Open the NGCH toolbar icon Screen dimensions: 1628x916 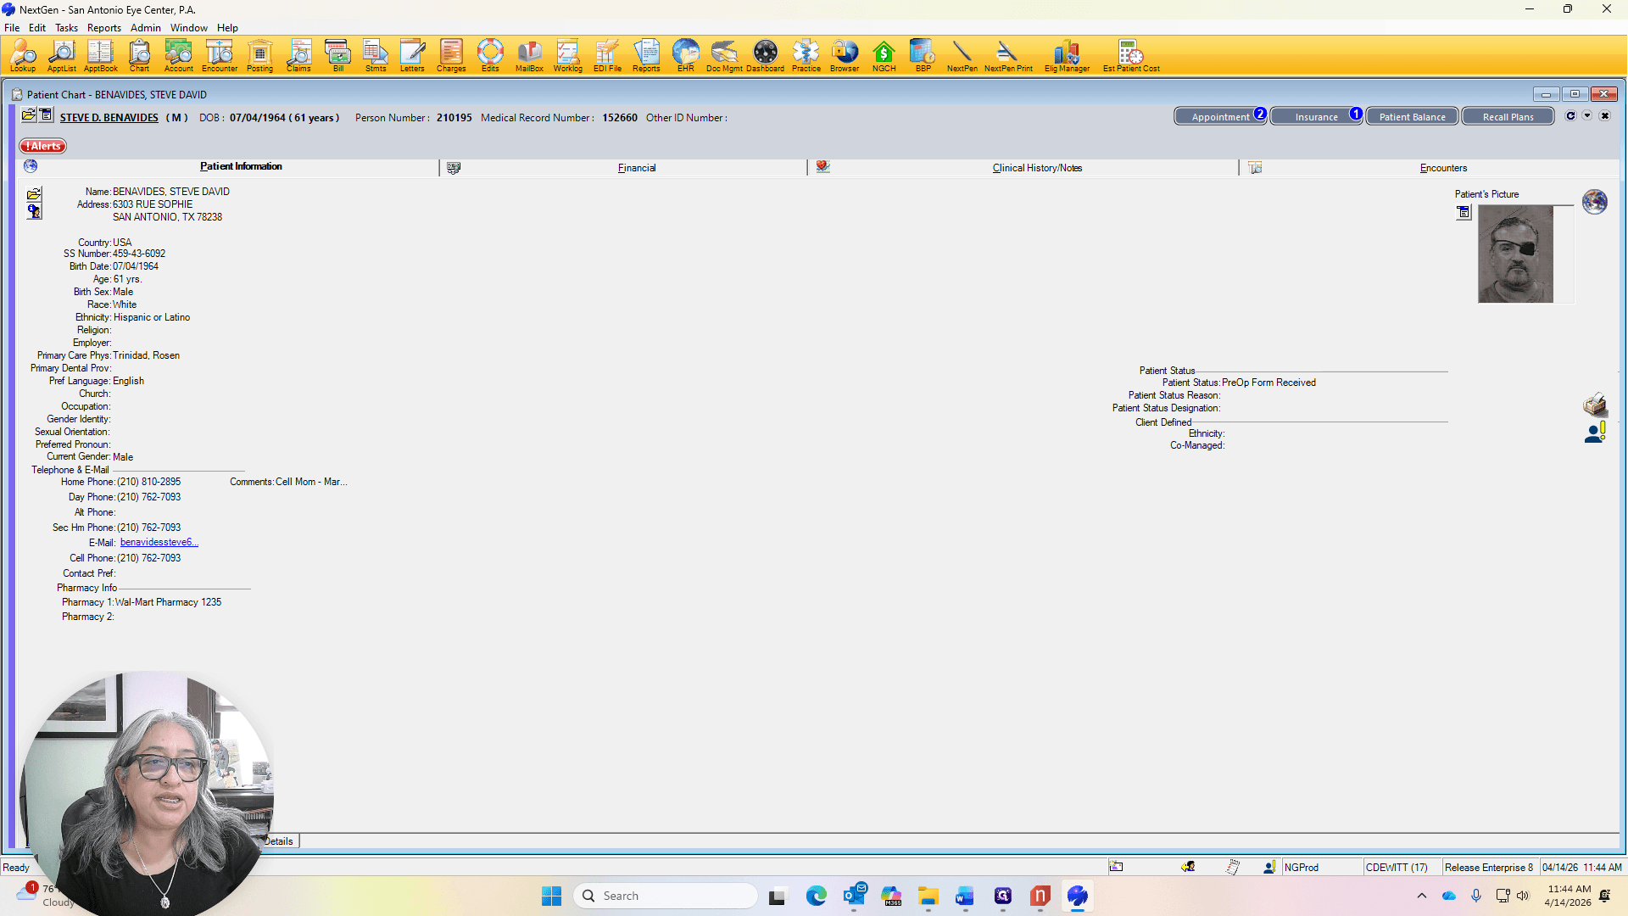pos(884,55)
